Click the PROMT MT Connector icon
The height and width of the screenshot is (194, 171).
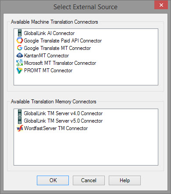19,71
